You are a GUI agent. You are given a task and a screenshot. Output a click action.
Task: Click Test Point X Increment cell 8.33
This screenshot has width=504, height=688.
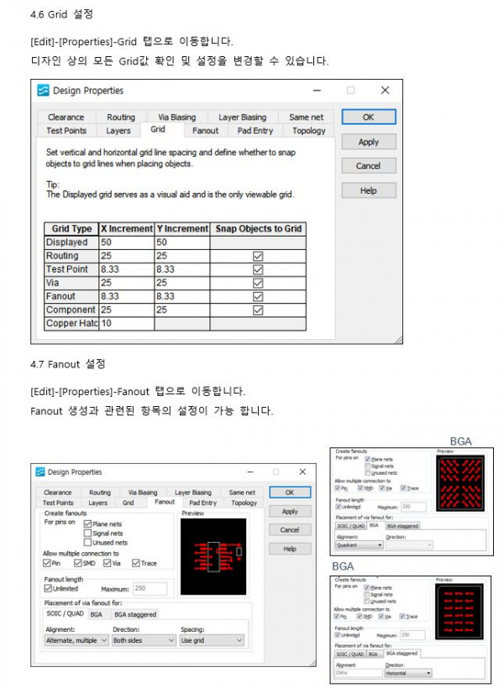[x=127, y=269]
